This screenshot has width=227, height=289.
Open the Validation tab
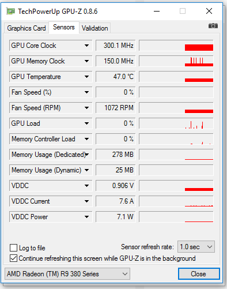click(94, 28)
